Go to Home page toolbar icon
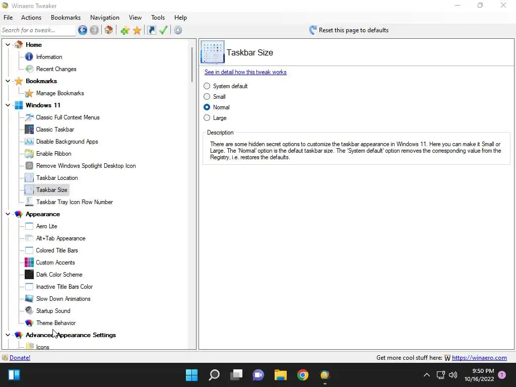Viewport: 516px width, 387px height. pos(109,30)
